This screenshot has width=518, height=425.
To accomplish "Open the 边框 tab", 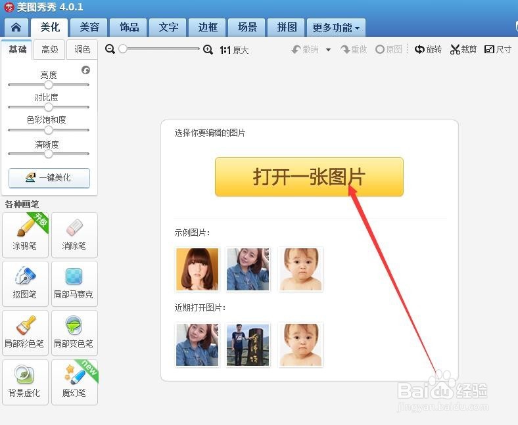I will pos(208,28).
